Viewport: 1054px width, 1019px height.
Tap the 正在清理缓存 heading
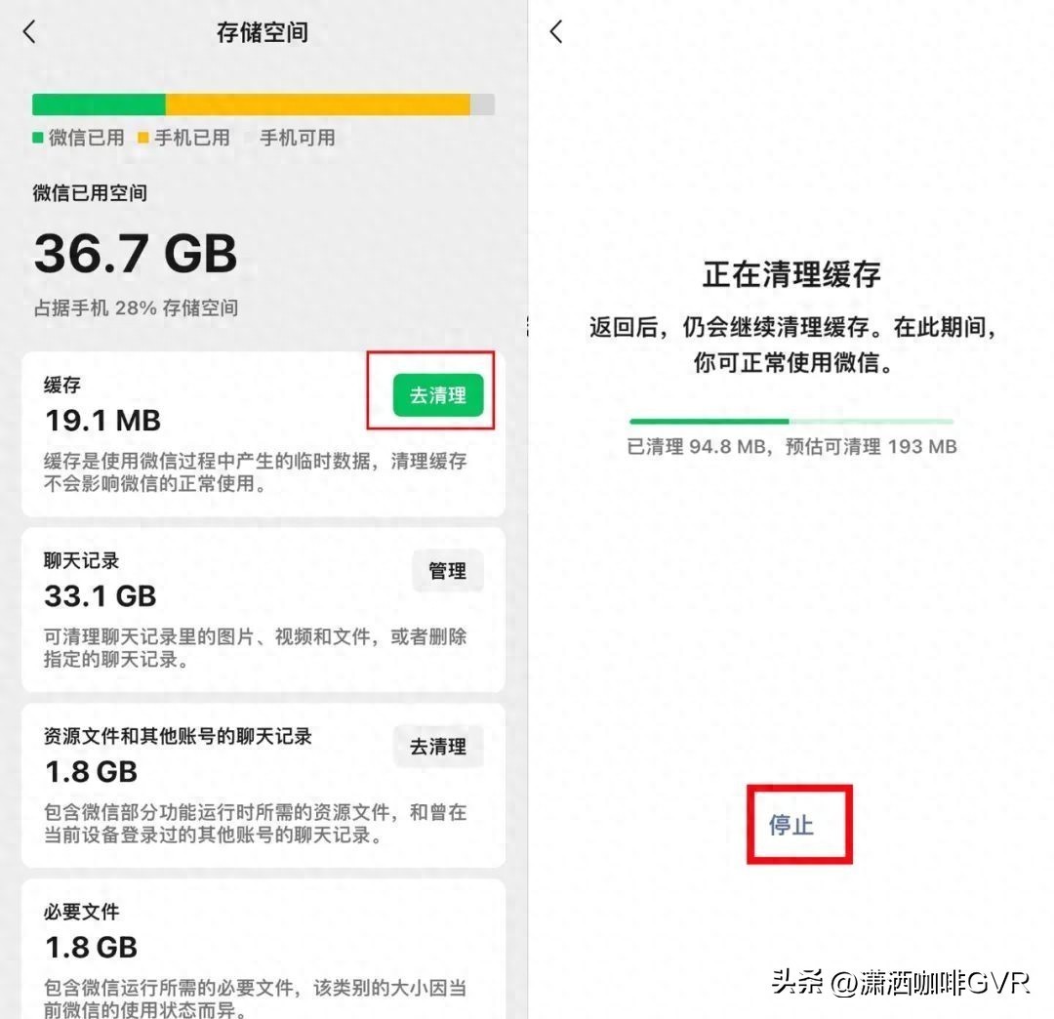click(791, 274)
